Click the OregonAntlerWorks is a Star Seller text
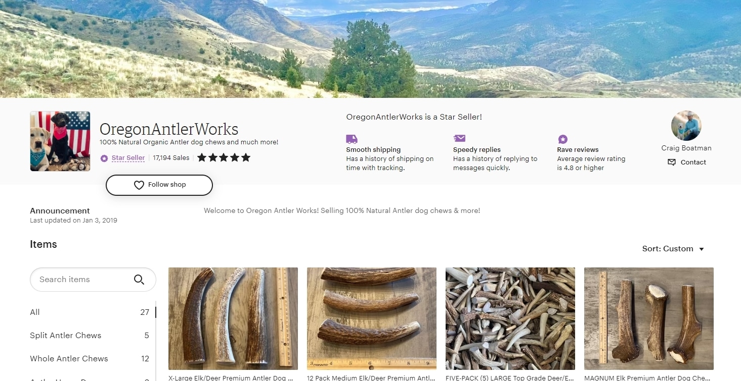Viewport: 741px width, 381px height. click(414, 117)
